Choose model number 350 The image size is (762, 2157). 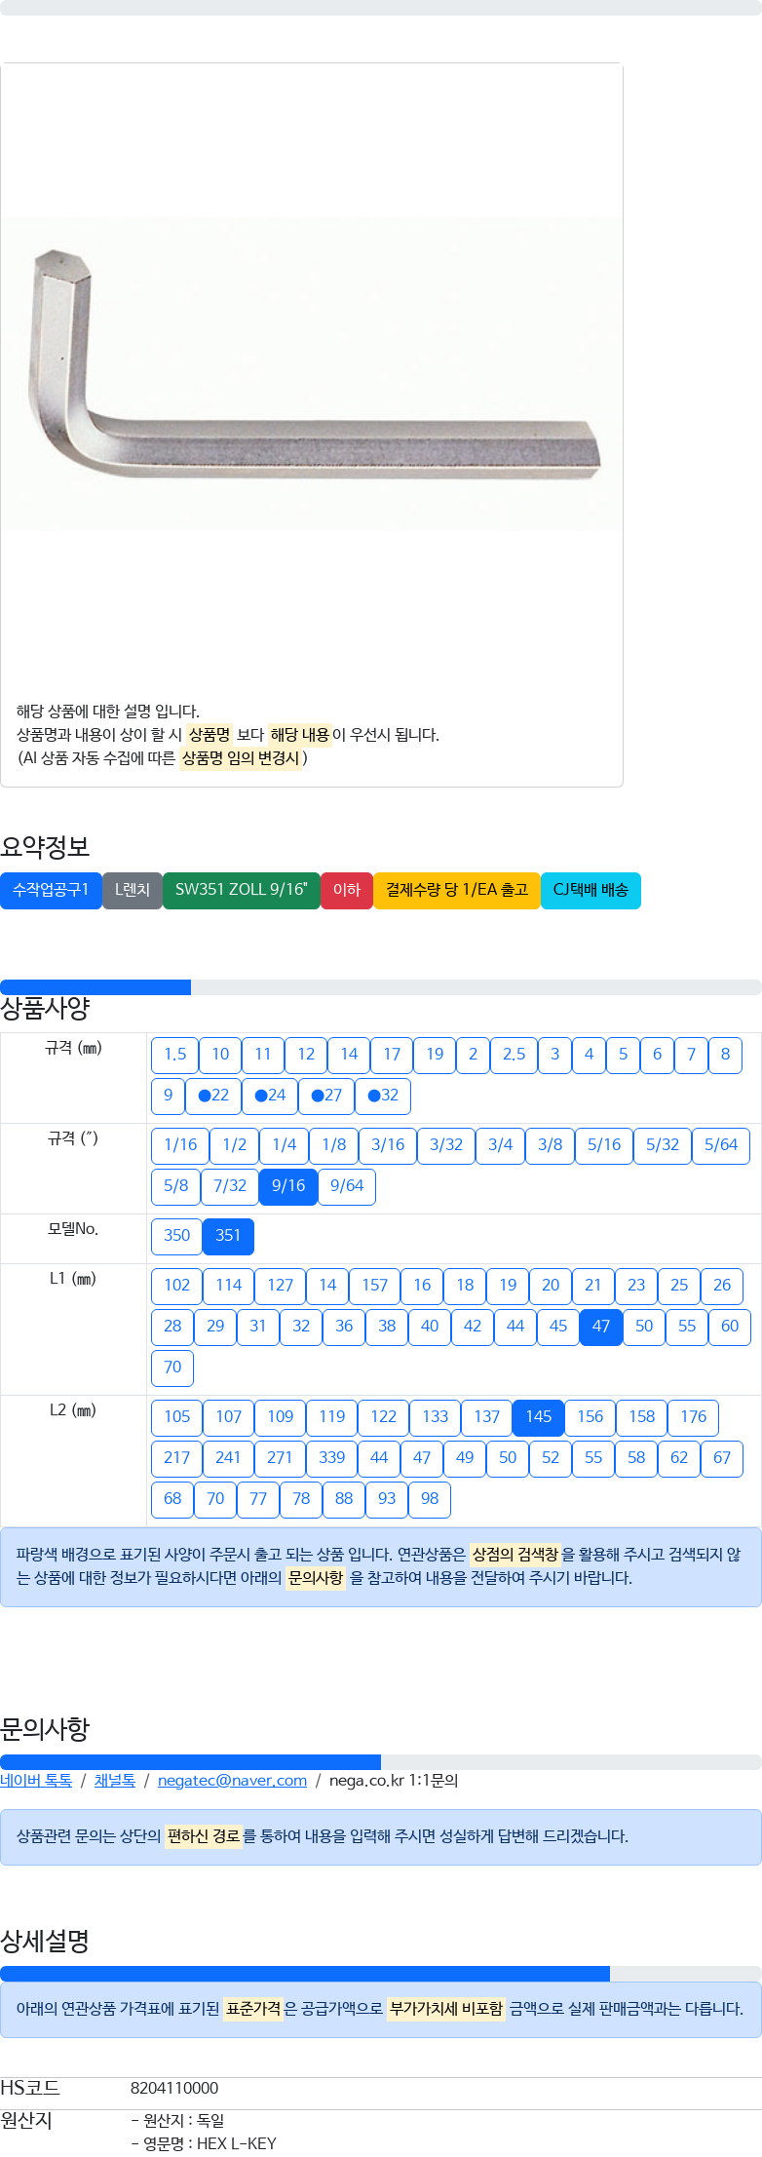pyautogui.click(x=176, y=1236)
